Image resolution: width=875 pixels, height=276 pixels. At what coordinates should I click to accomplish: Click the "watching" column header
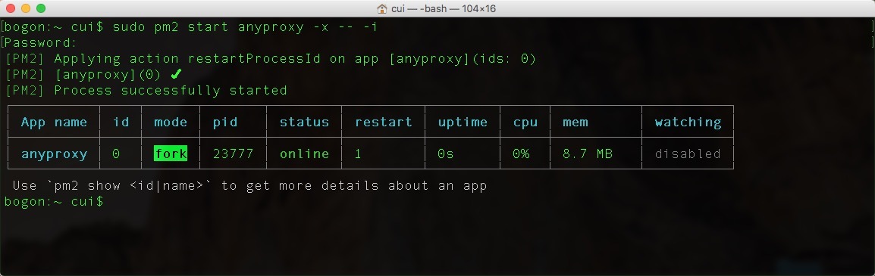[x=688, y=122]
